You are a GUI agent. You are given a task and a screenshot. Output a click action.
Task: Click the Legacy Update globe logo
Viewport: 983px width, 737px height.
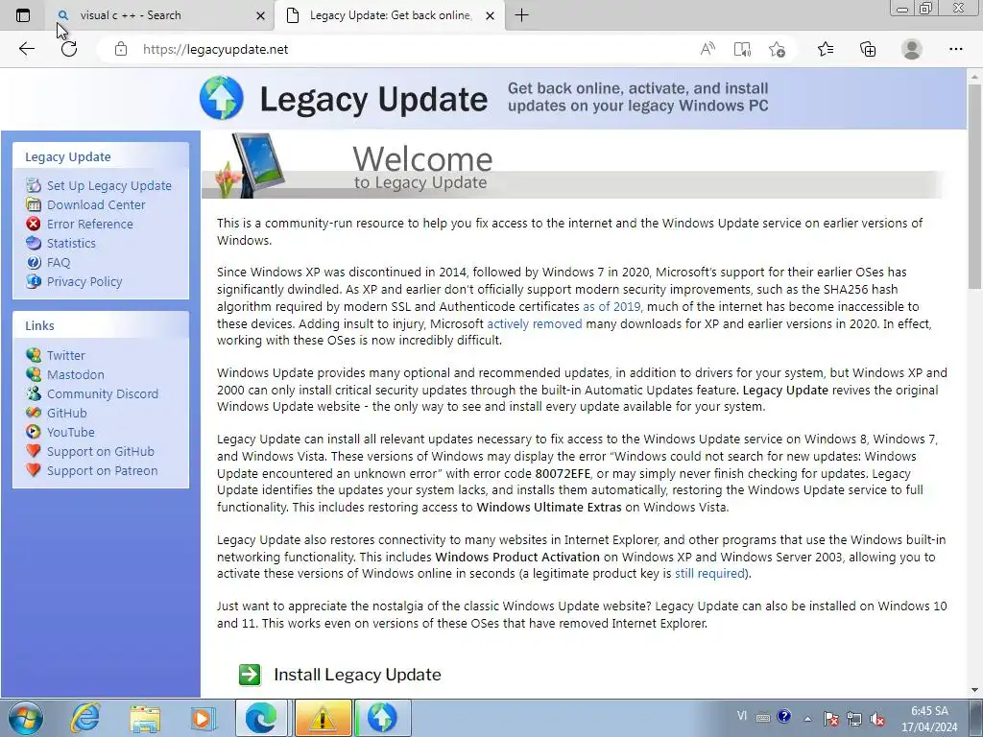click(x=222, y=98)
